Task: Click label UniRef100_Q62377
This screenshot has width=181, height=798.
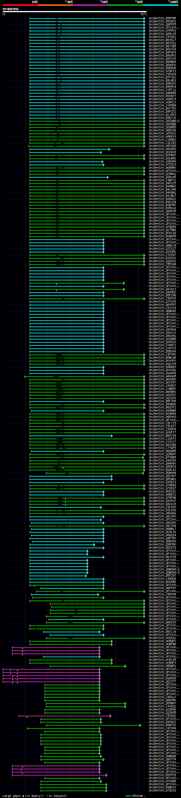Action: [162, 681]
